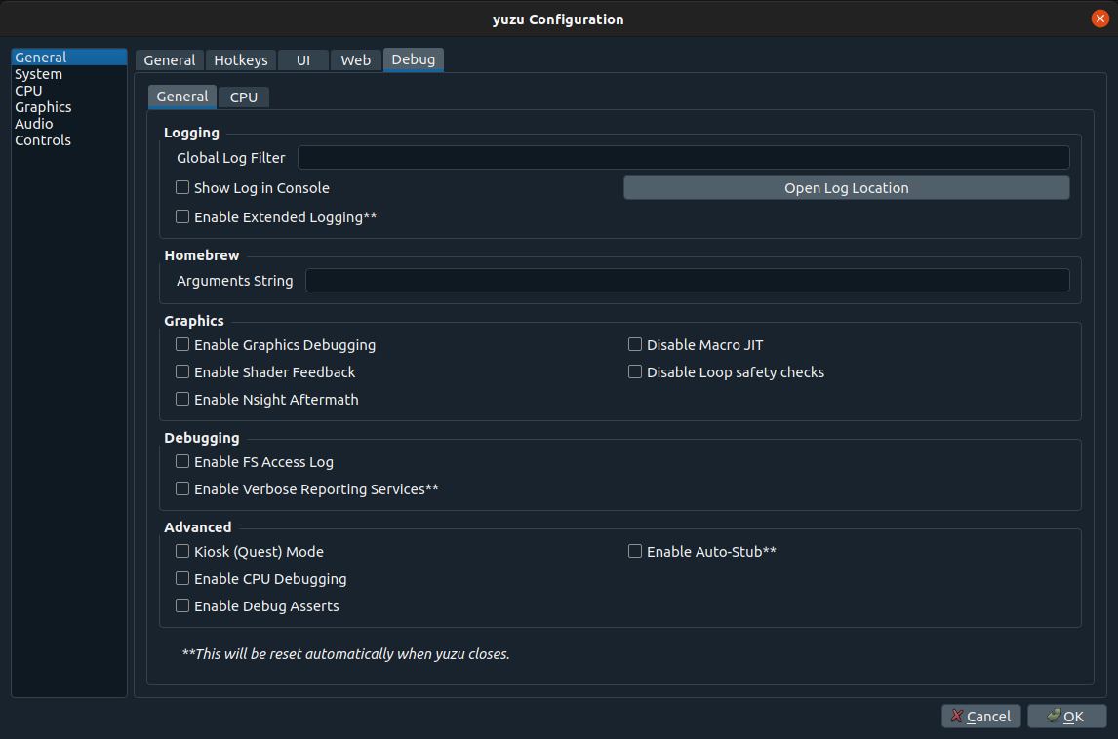Open Controls in the left sidebar
Image resolution: width=1118 pixels, height=739 pixels.
43,140
